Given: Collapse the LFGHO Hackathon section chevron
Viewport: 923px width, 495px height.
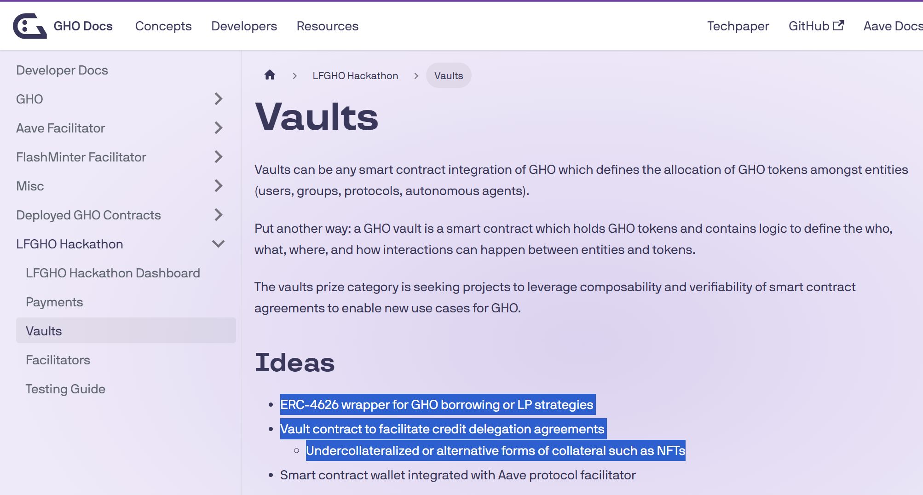Looking at the screenshot, I should pos(218,244).
